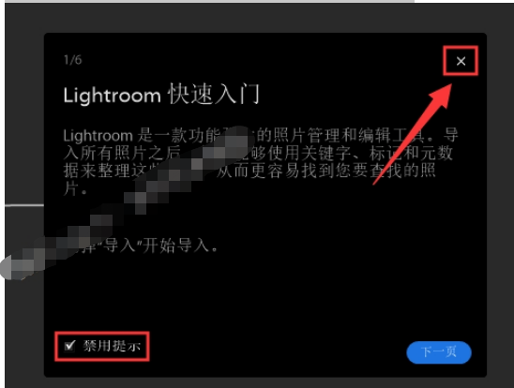
Task: Select the 快速入门 characters in the title
Action: click(x=214, y=95)
